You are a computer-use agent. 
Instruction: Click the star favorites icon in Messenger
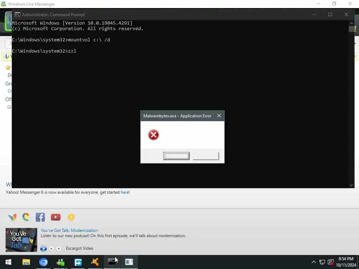(8, 68)
